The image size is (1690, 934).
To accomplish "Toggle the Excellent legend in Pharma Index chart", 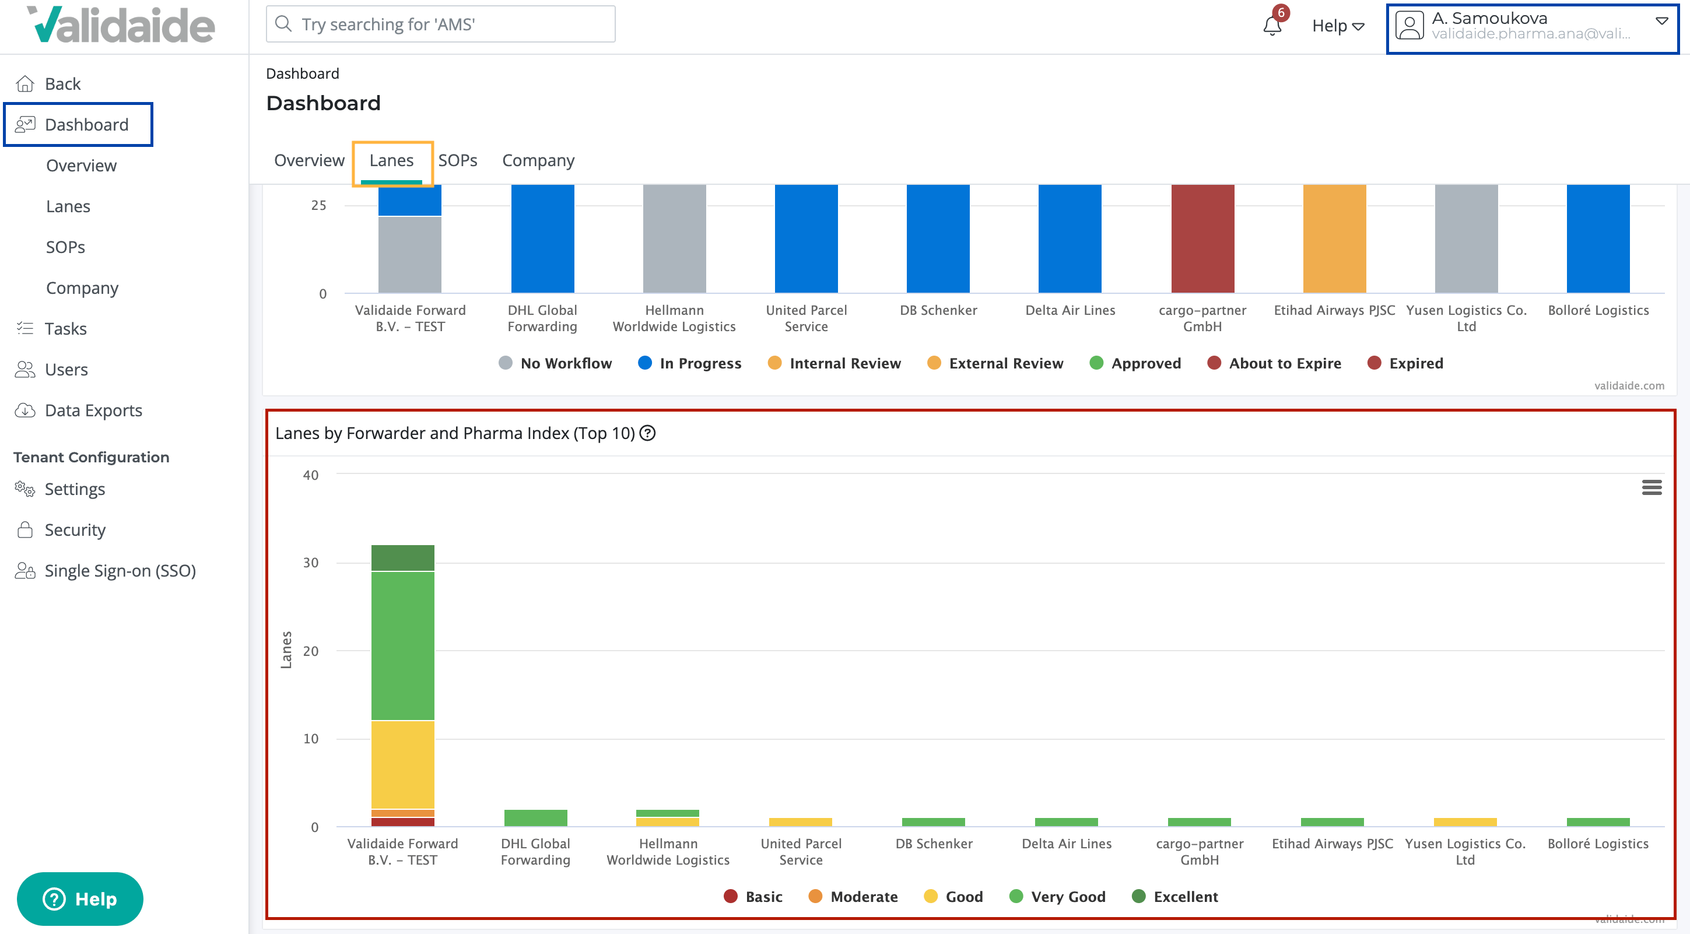I will tap(1175, 897).
